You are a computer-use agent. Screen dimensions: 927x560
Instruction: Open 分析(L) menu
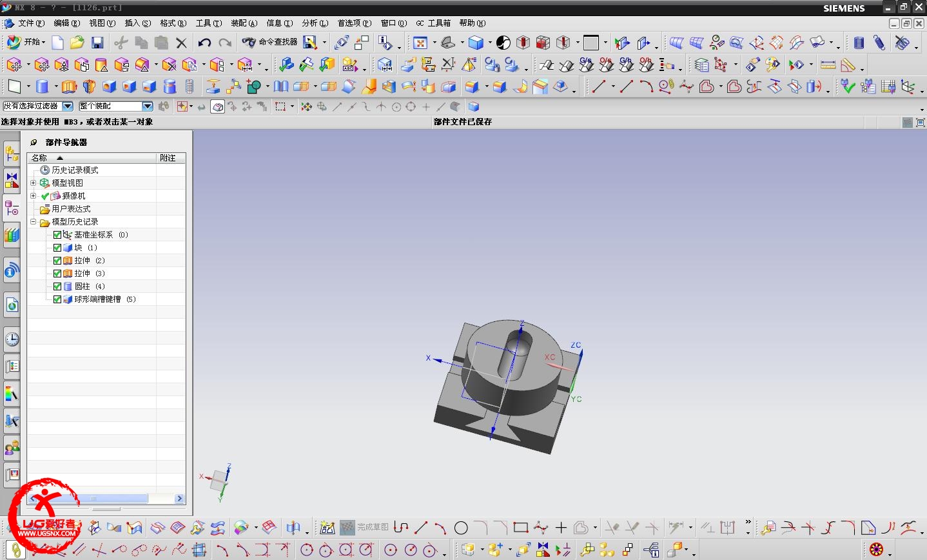315,23
